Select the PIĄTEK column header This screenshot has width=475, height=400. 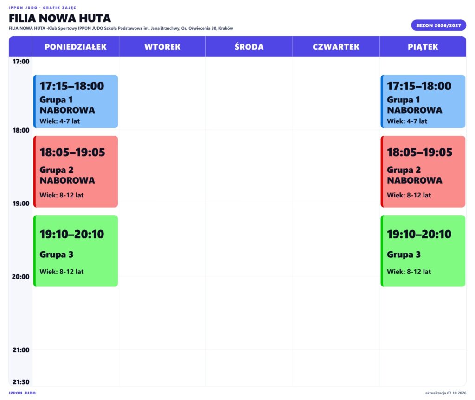423,47
